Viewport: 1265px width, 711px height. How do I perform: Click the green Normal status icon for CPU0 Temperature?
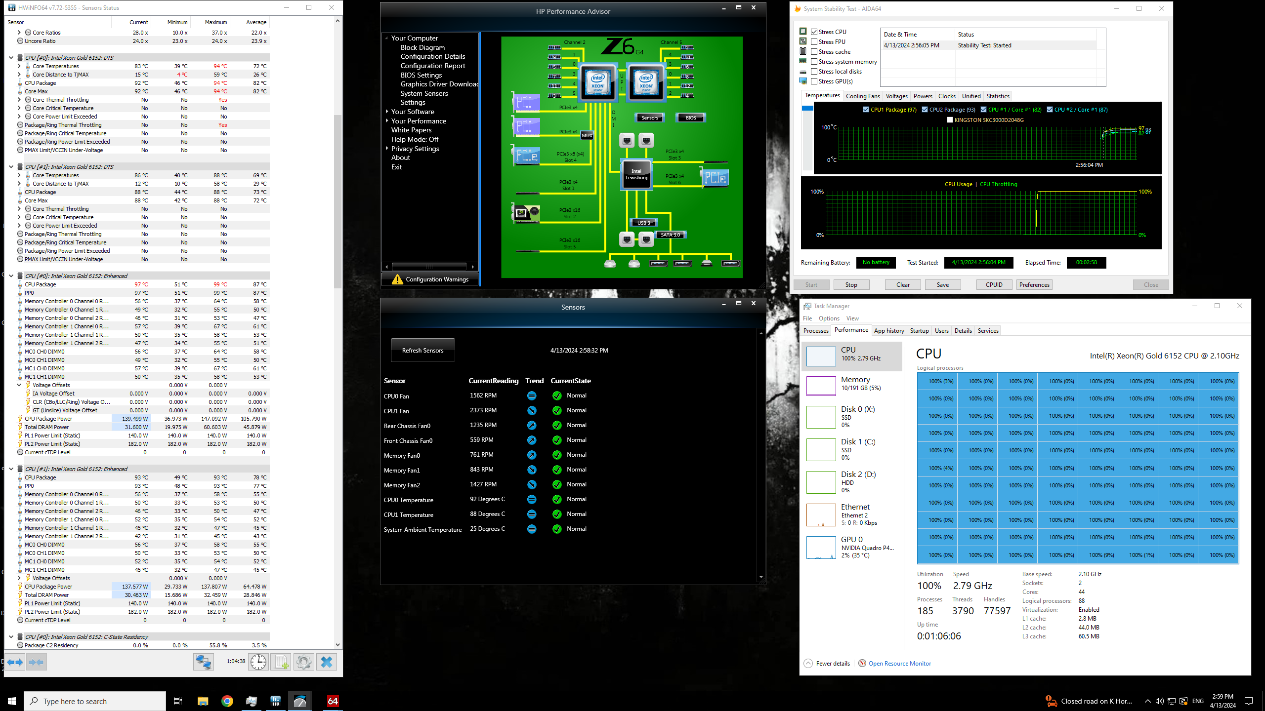(x=558, y=499)
